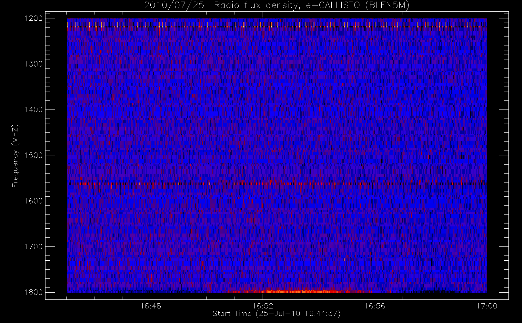This screenshot has height=323, width=522.
Task: Click the 1200 frequency tick label
Action: [x=34, y=18]
